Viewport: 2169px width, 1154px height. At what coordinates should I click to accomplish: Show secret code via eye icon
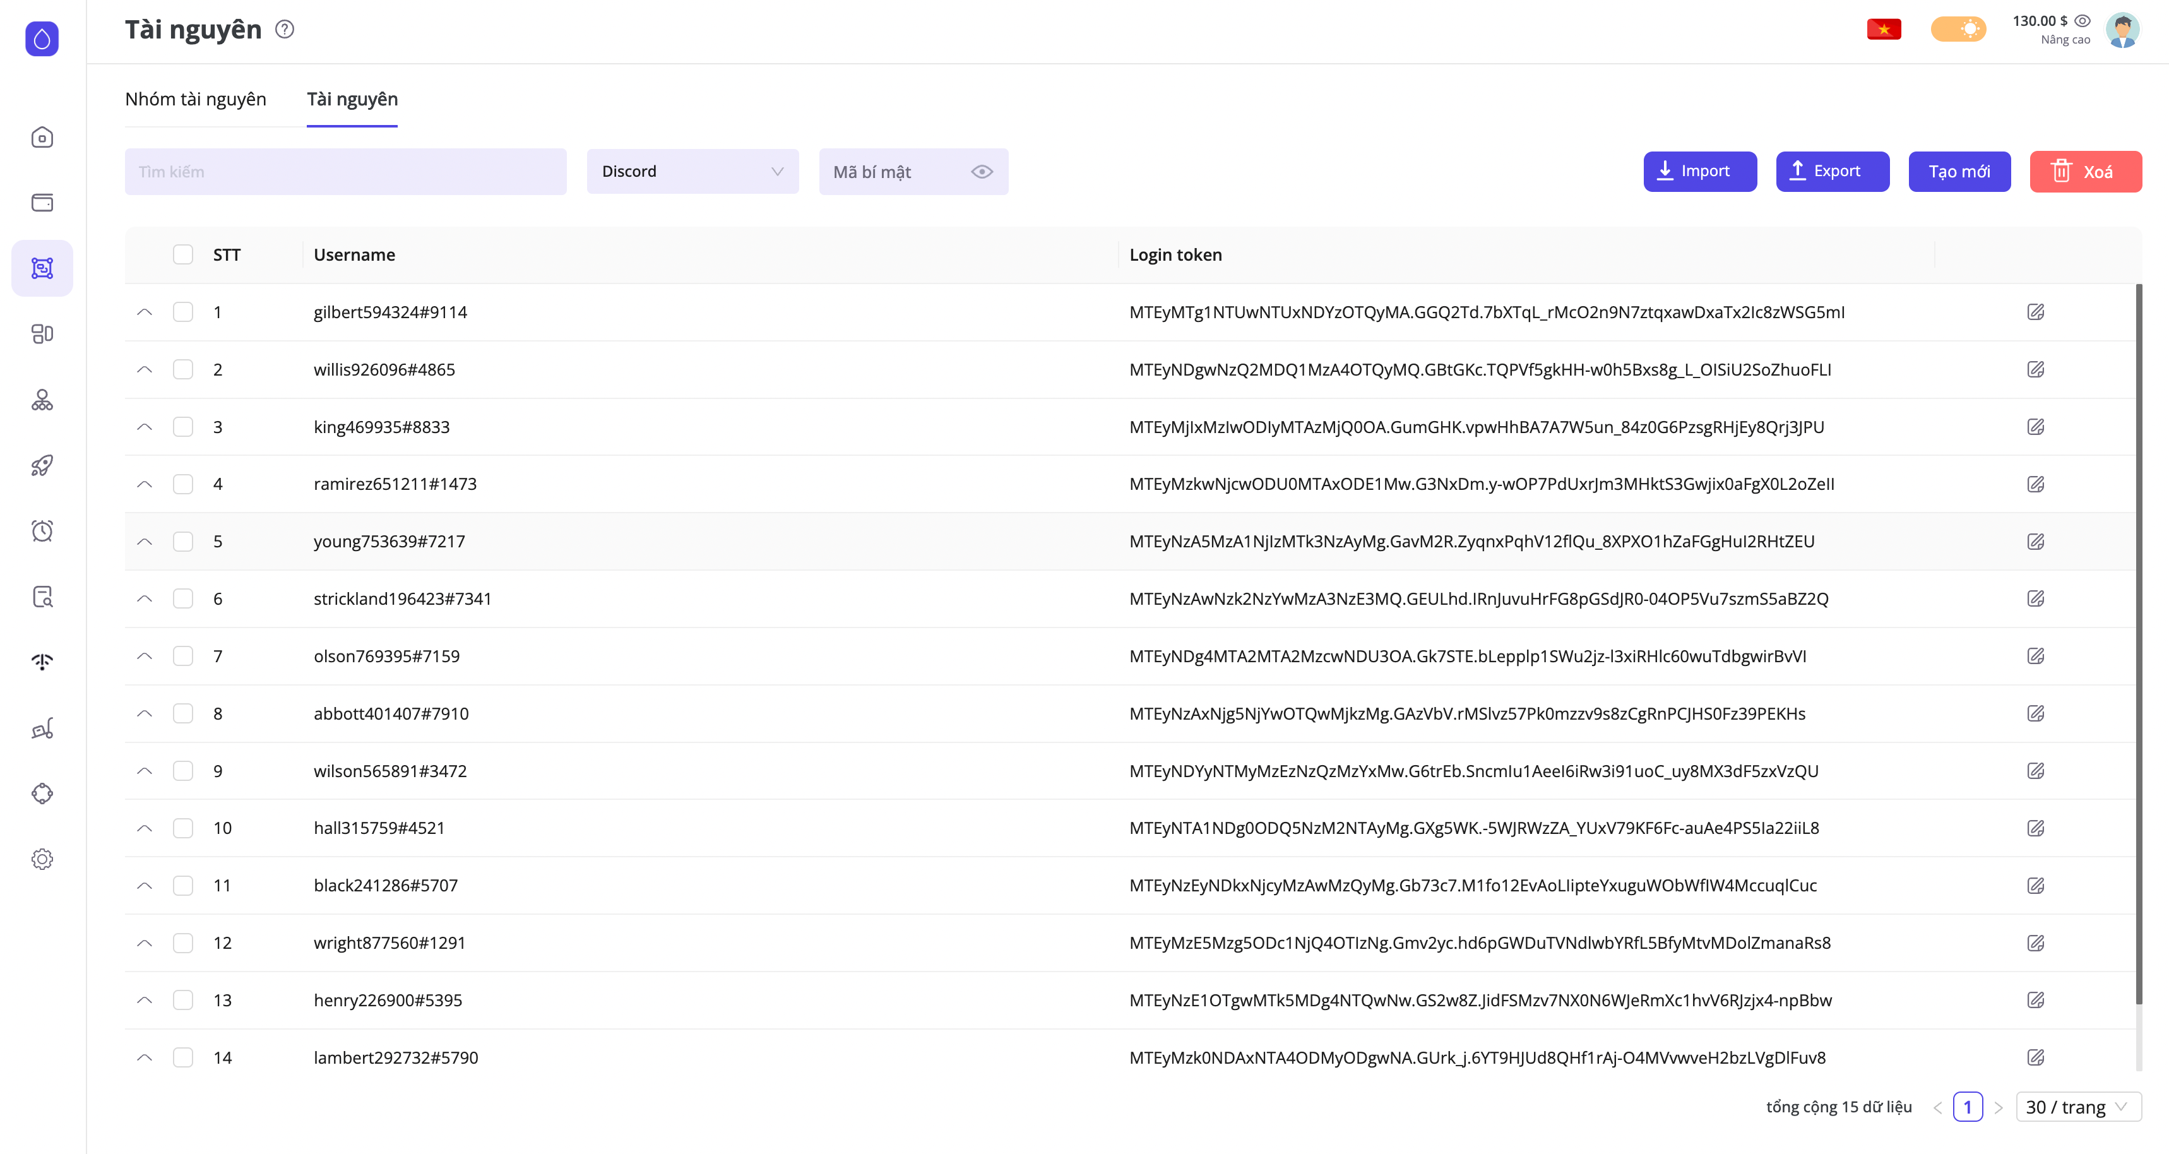(982, 172)
